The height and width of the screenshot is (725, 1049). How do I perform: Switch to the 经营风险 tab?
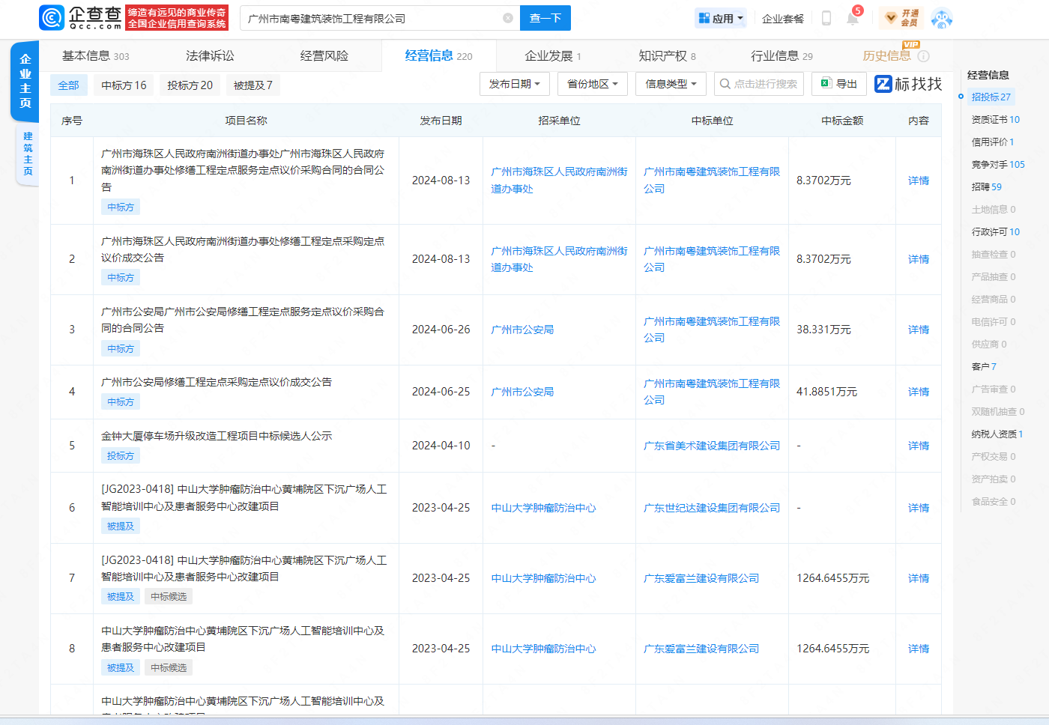point(324,56)
